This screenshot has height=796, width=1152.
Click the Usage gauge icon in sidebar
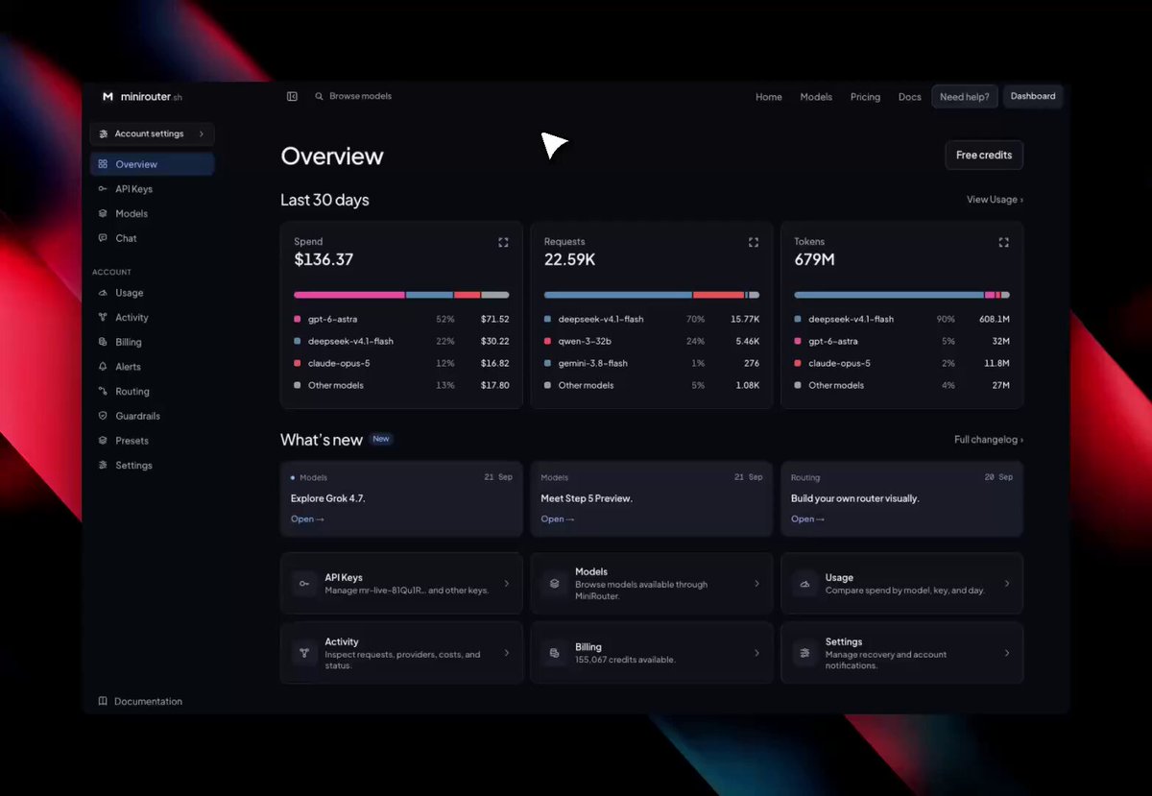point(103,293)
